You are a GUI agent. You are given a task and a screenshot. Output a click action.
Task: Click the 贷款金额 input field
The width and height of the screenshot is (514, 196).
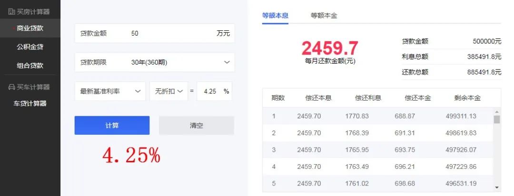point(171,34)
